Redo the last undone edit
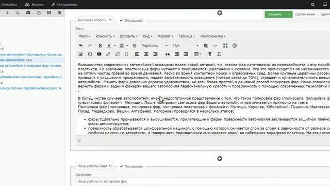The width and height of the screenshot is (330, 186). [90, 45]
